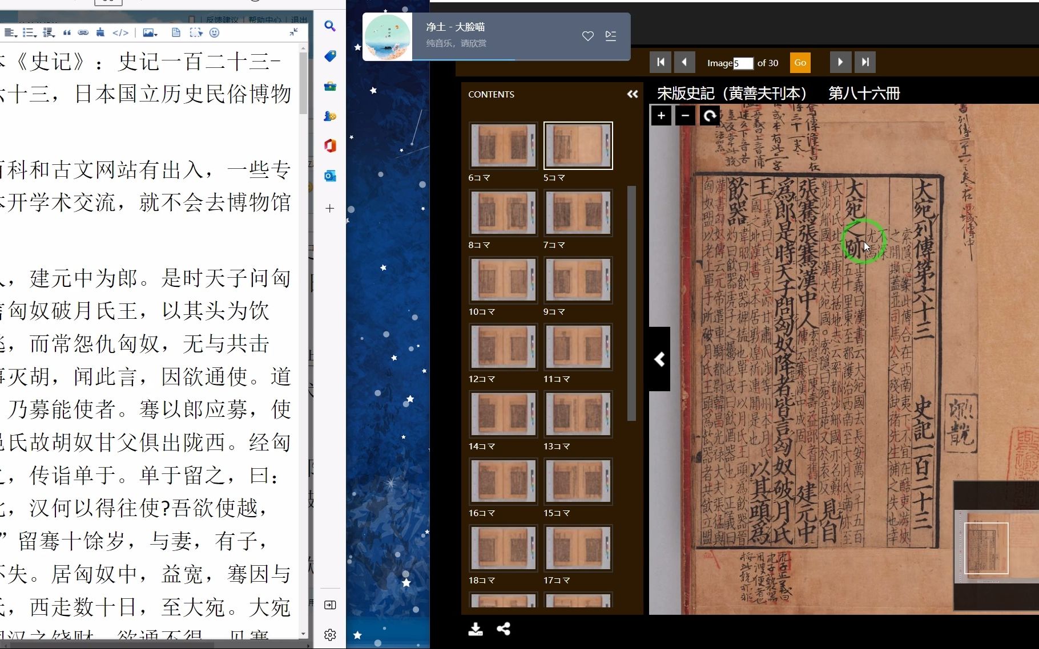
Task: Insert a code block with the </> icon
Action: click(121, 33)
